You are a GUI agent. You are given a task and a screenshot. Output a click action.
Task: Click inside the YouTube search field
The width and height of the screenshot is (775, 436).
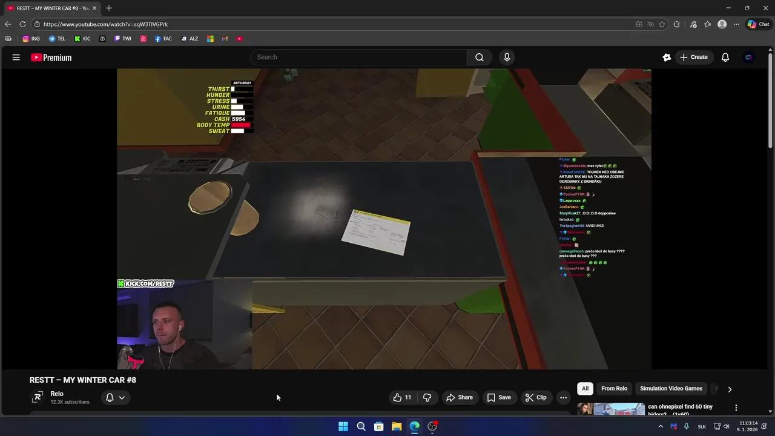tap(358, 57)
